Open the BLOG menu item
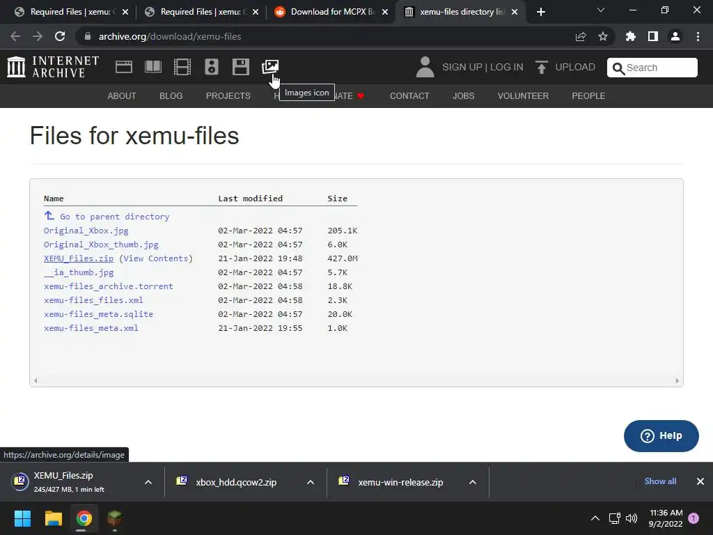 point(171,96)
